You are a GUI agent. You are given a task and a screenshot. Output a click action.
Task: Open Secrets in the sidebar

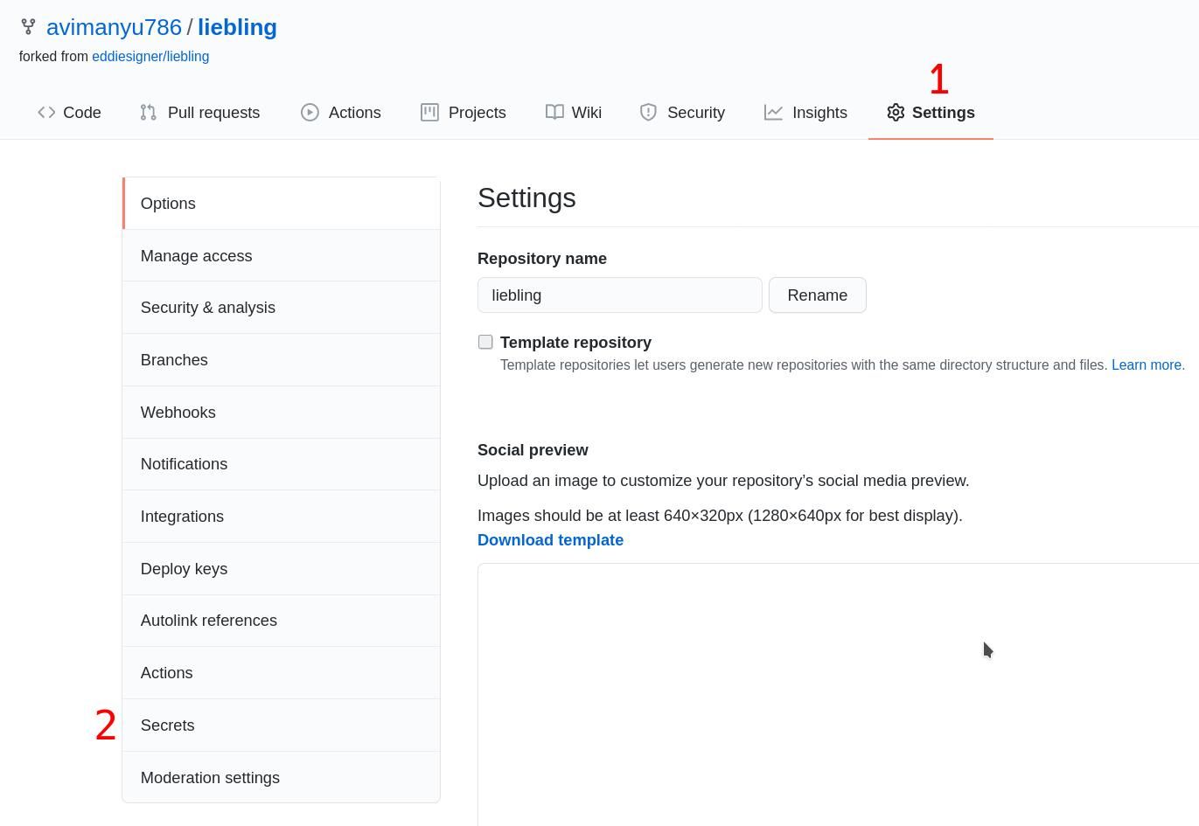click(x=281, y=725)
